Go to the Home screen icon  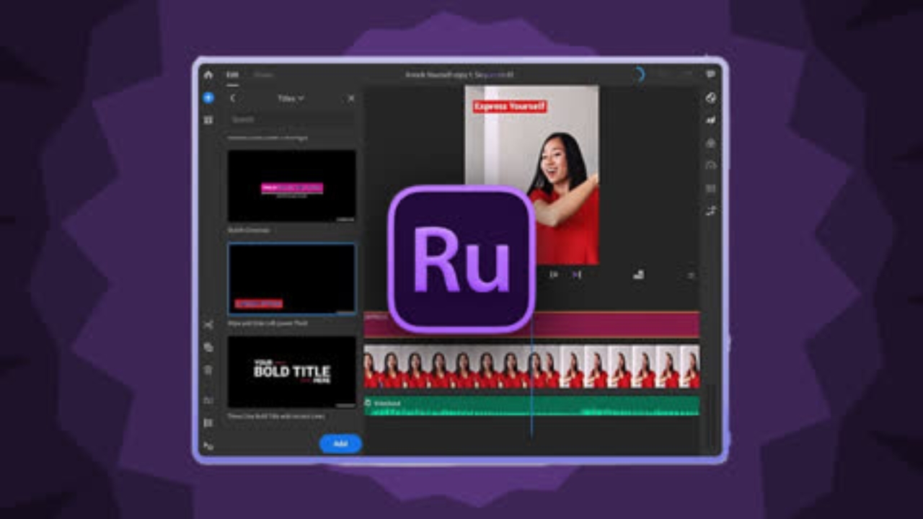tap(208, 75)
